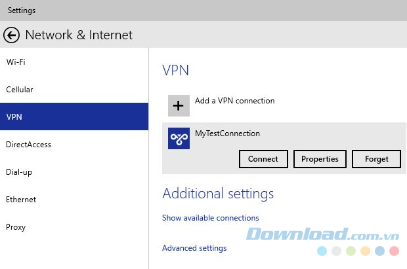Click the MyTestConnection VPN icon
The width and height of the screenshot is (407, 269).
[179, 138]
